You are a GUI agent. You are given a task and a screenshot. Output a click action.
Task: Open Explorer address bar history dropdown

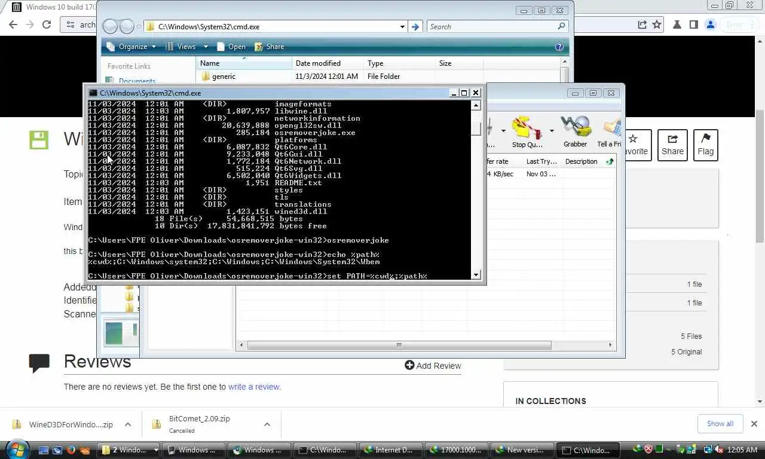pos(402,26)
